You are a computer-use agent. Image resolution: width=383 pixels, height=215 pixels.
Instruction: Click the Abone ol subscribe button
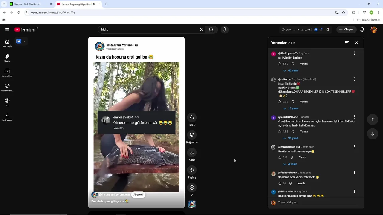138,195
